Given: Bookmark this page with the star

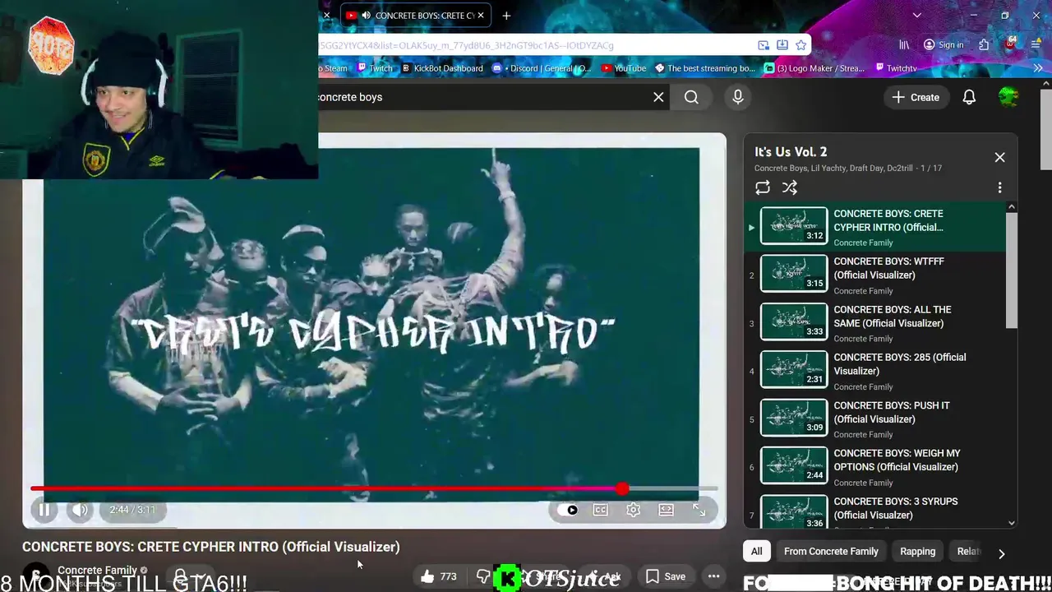Looking at the screenshot, I should (801, 45).
